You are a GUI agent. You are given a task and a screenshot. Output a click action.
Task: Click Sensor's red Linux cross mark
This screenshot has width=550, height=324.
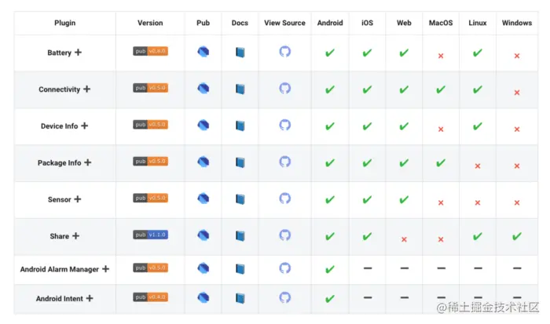click(478, 202)
